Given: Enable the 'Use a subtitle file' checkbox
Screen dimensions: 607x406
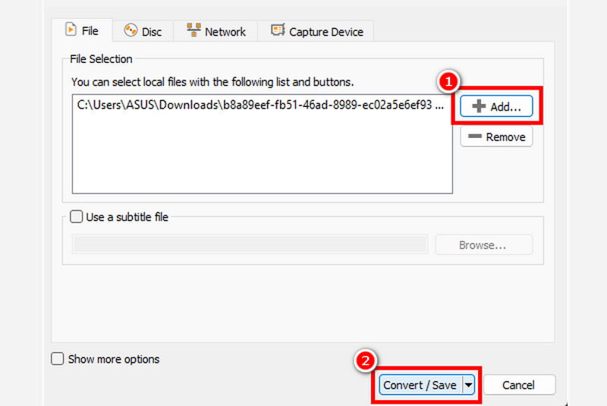Looking at the screenshot, I should click(x=77, y=217).
